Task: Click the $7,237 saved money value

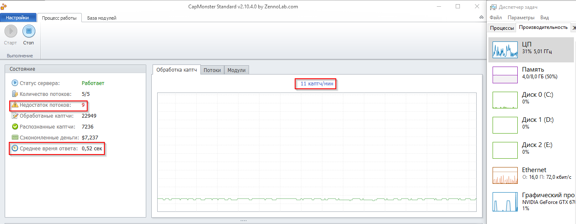Action: pos(90,137)
